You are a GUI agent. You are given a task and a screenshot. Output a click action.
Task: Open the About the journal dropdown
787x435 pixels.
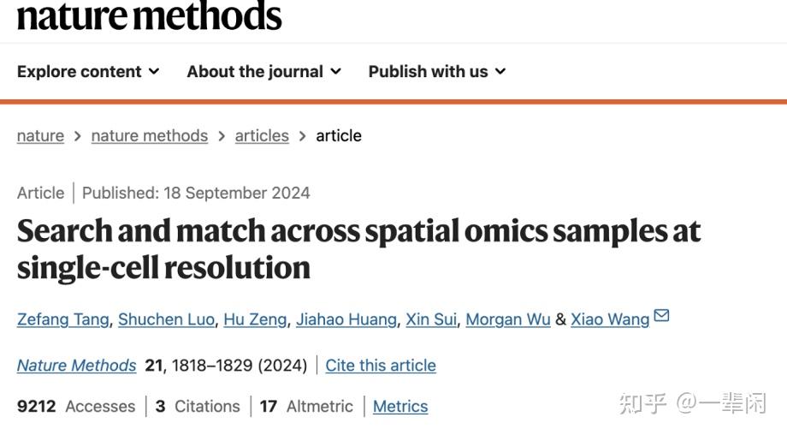click(x=263, y=72)
